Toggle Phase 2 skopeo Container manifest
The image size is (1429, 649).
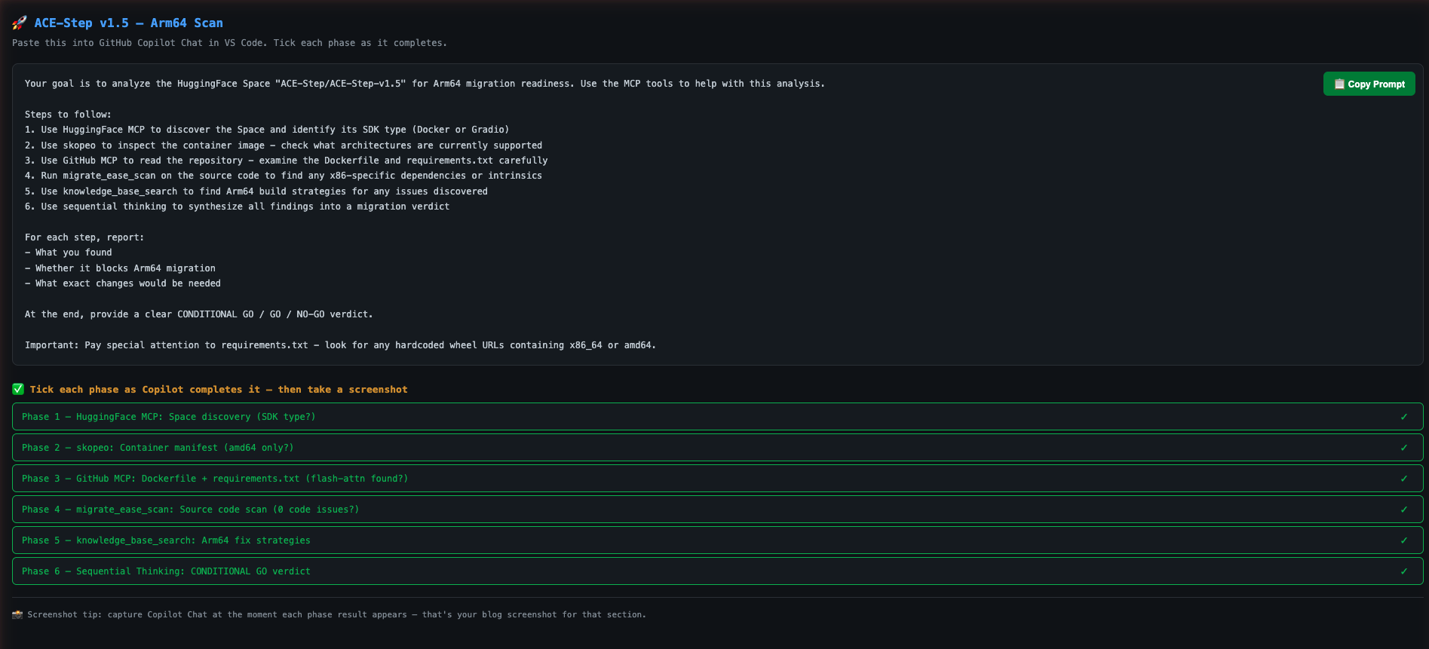coord(158,448)
